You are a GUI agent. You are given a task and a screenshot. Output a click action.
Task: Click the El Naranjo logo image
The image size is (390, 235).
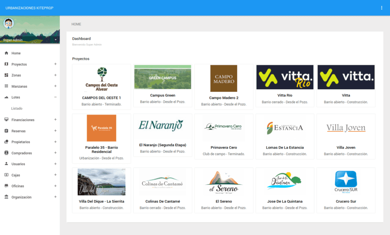coord(161,125)
